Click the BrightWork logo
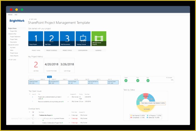 click(17, 21)
